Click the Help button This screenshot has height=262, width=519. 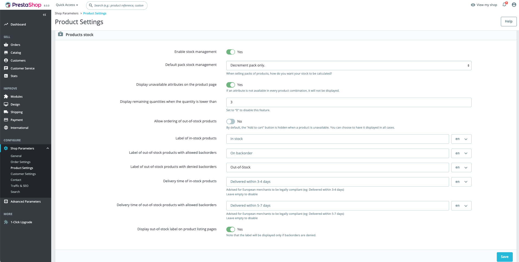pos(508,21)
